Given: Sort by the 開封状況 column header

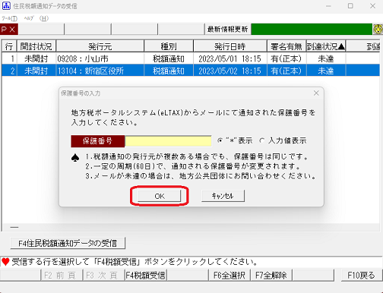Looking at the screenshot, I should coord(36,46).
